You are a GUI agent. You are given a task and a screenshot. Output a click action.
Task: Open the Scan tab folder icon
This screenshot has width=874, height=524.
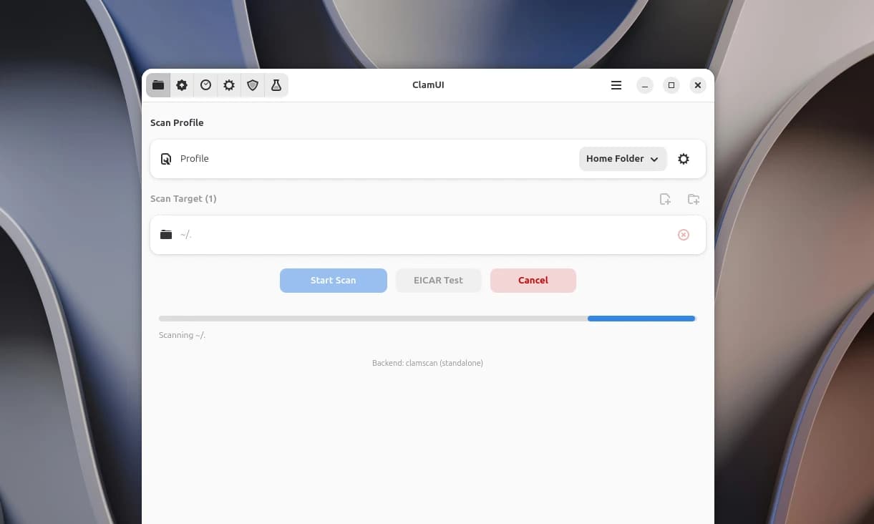coord(158,85)
